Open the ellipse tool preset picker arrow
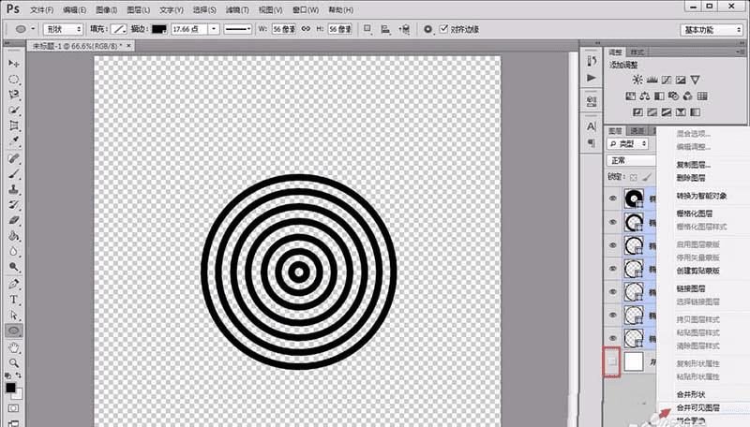This screenshot has width=750, height=427. tap(33, 29)
